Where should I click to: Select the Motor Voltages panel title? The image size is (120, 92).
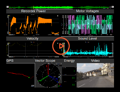pos(87,11)
